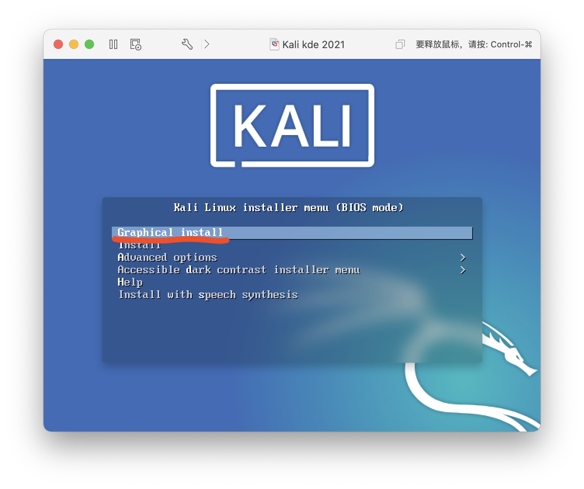This screenshot has width=584, height=489.
Task: Maximize the Kali kde 2021 window
Action: click(x=89, y=44)
